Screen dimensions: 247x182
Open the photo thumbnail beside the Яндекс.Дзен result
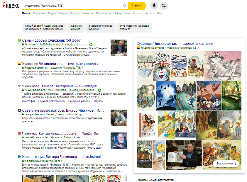(x=119, y=118)
